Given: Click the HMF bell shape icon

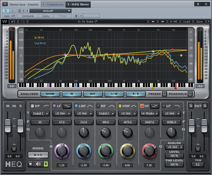Looking at the screenshot, I should [x=134, y=106].
